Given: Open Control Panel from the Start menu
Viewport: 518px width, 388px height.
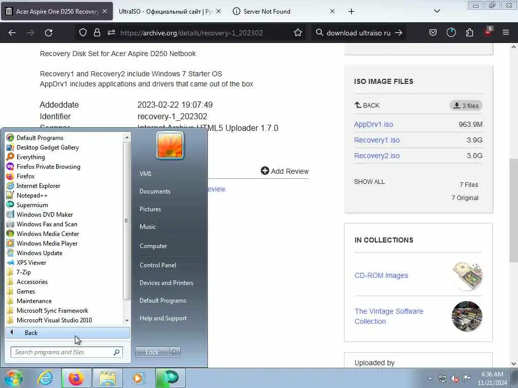Looking at the screenshot, I should point(158,265).
